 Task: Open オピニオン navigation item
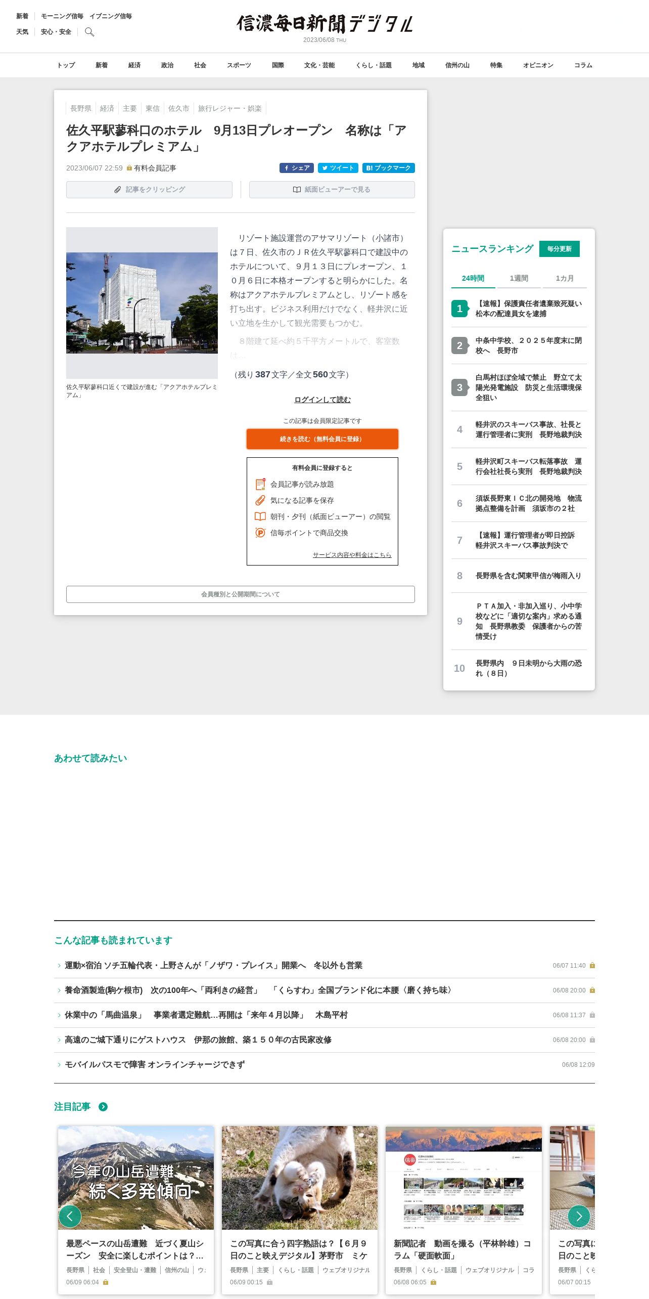pyautogui.click(x=538, y=65)
